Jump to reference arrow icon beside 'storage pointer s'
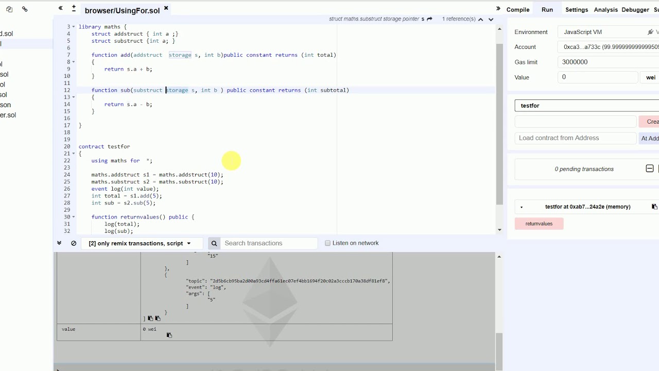This screenshot has width=659, height=371. [430, 19]
